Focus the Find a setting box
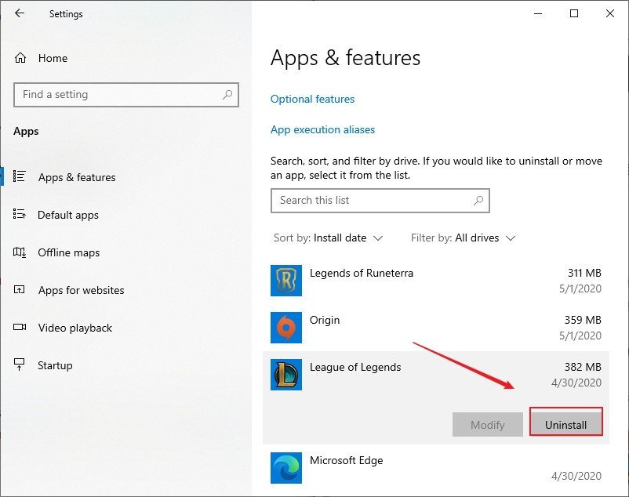 click(x=126, y=95)
